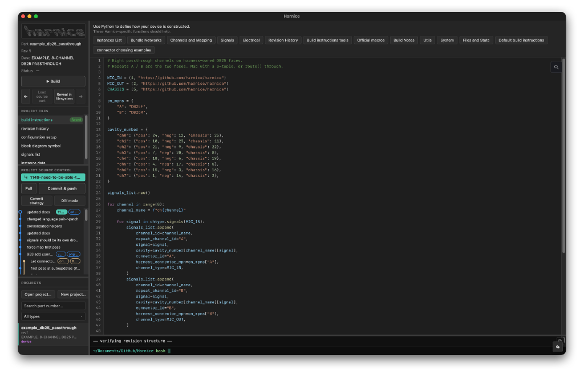Viewport: 584px width, 379px height.
Task: Open the Files and State tab
Action: coord(476,40)
